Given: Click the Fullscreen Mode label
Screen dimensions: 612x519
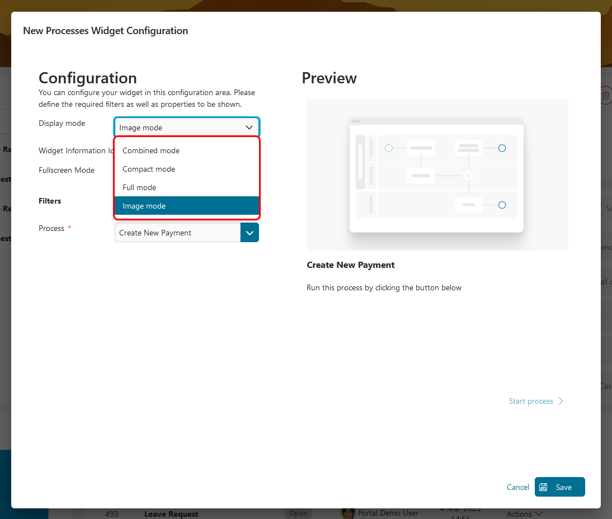Looking at the screenshot, I should [x=67, y=170].
